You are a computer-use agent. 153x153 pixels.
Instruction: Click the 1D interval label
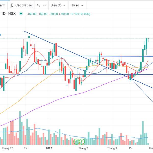tap(3, 14)
